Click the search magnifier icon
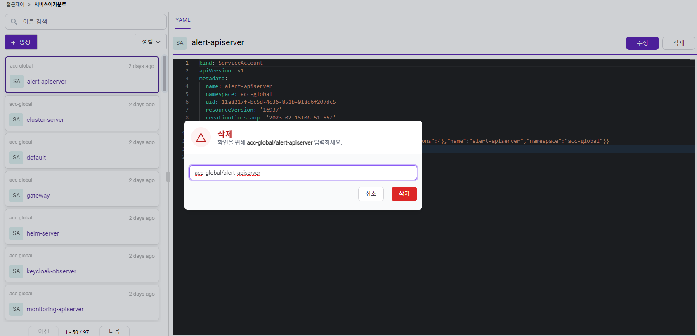The width and height of the screenshot is (697, 336). coord(14,22)
